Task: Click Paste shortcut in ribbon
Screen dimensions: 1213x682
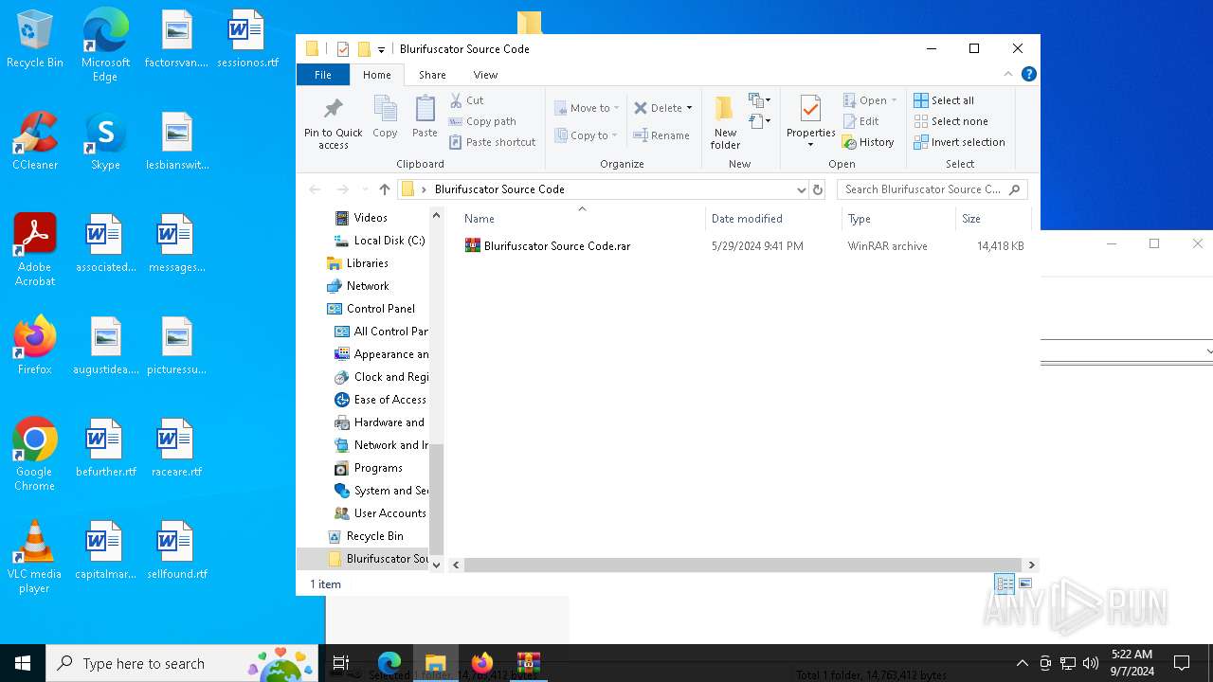Action: 492,142
